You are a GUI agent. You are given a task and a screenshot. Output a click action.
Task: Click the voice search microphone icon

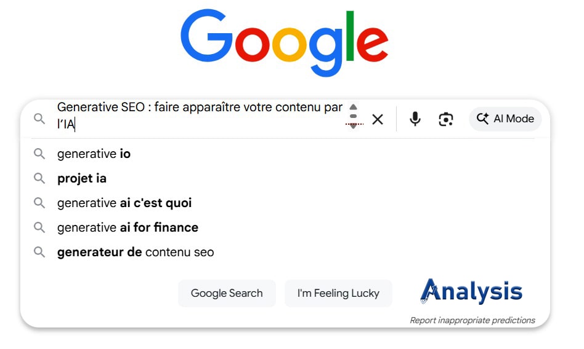pos(415,119)
